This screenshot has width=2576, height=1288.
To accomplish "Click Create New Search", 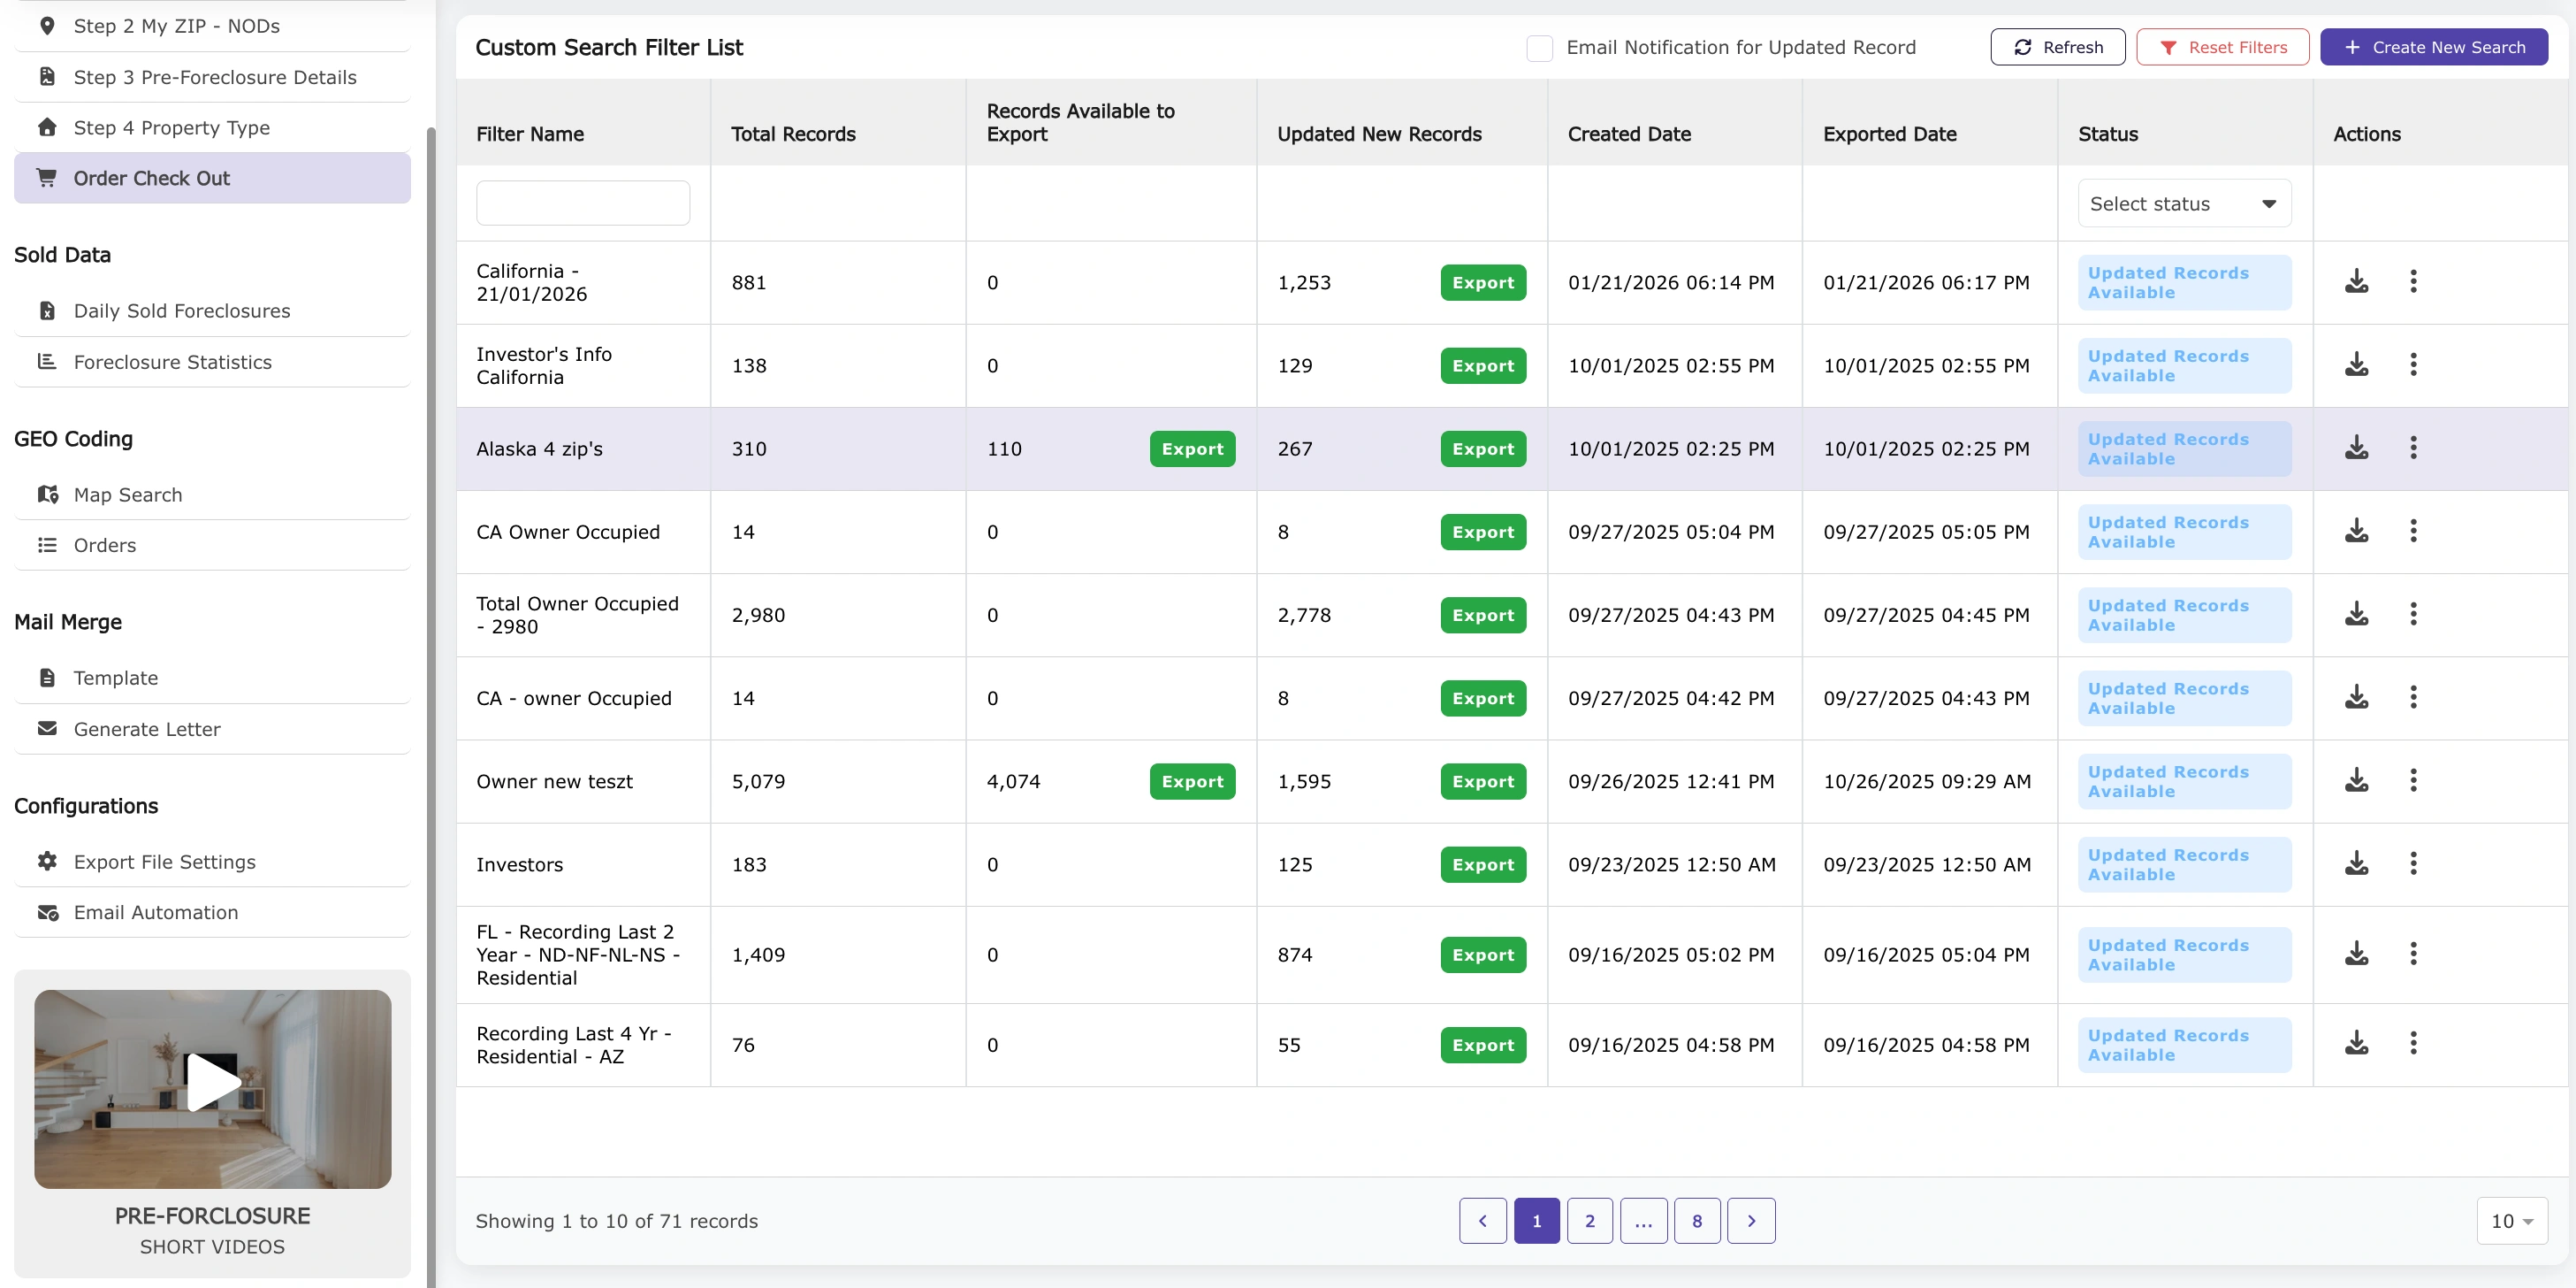I will pyautogui.click(x=2434, y=47).
